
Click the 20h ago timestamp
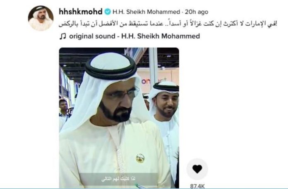[197, 12]
